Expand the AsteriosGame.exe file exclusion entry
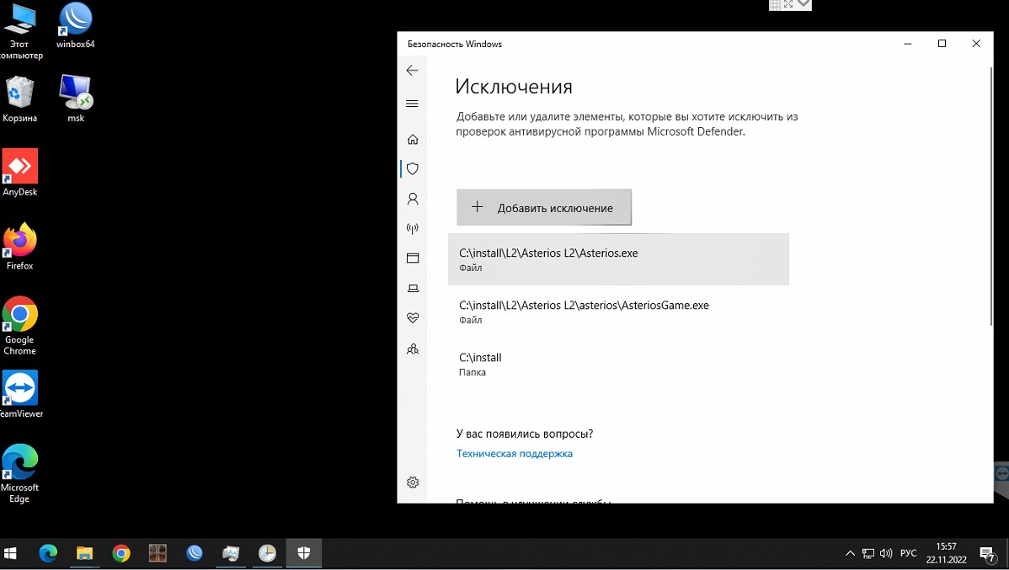Screen dimensions: 1009x570 (x=618, y=312)
